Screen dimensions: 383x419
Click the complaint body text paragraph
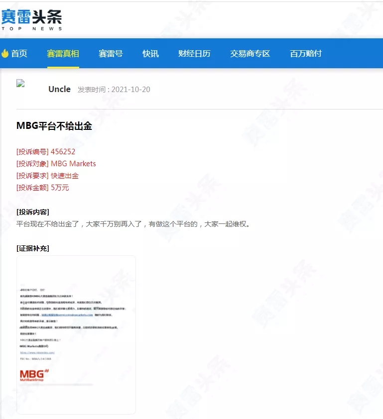click(133, 224)
